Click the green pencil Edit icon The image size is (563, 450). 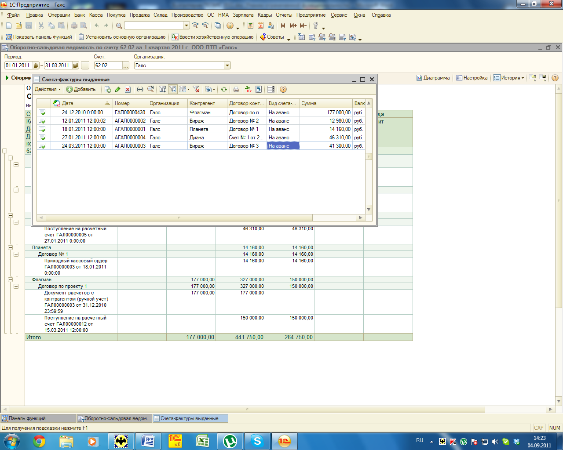(x=117, y=89)
